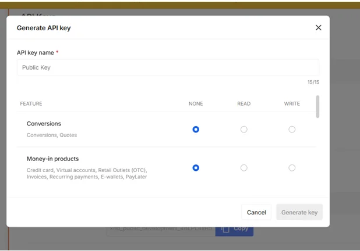This screenshot has height=251, width=360.
Task: Select Write permission for Conversions
Action: (292, 130)
